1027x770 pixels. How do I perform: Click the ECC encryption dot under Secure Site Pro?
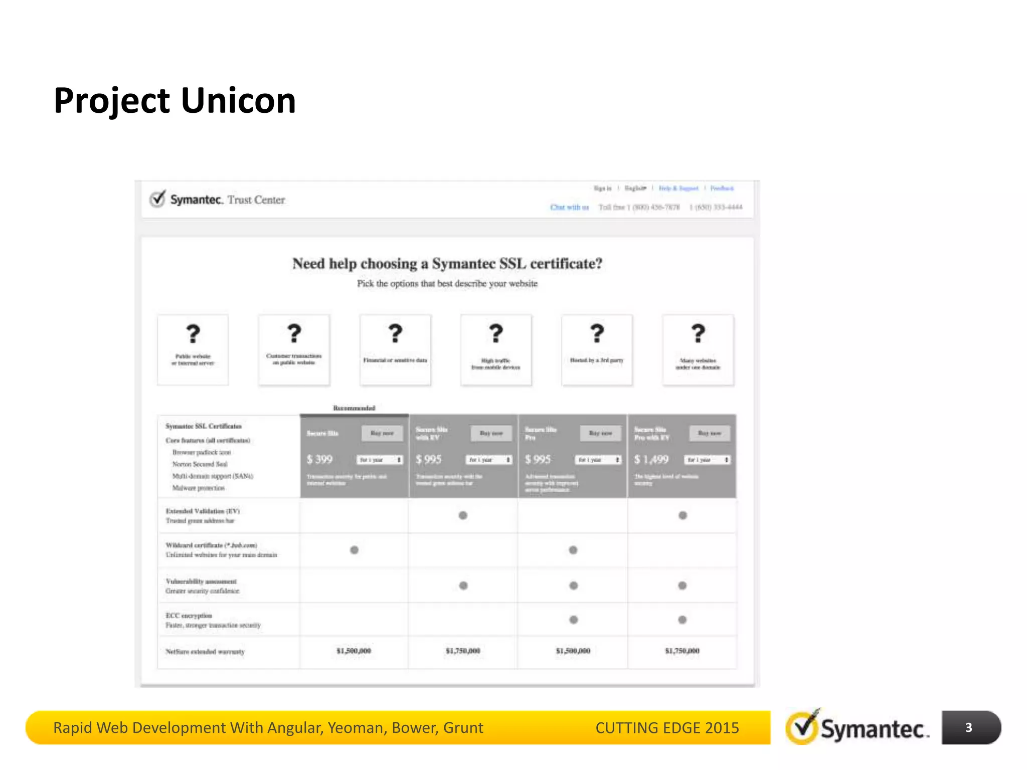[573, 620]
